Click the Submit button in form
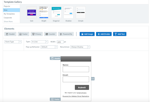This screenshot has width=150, height=102. point(82,87)
